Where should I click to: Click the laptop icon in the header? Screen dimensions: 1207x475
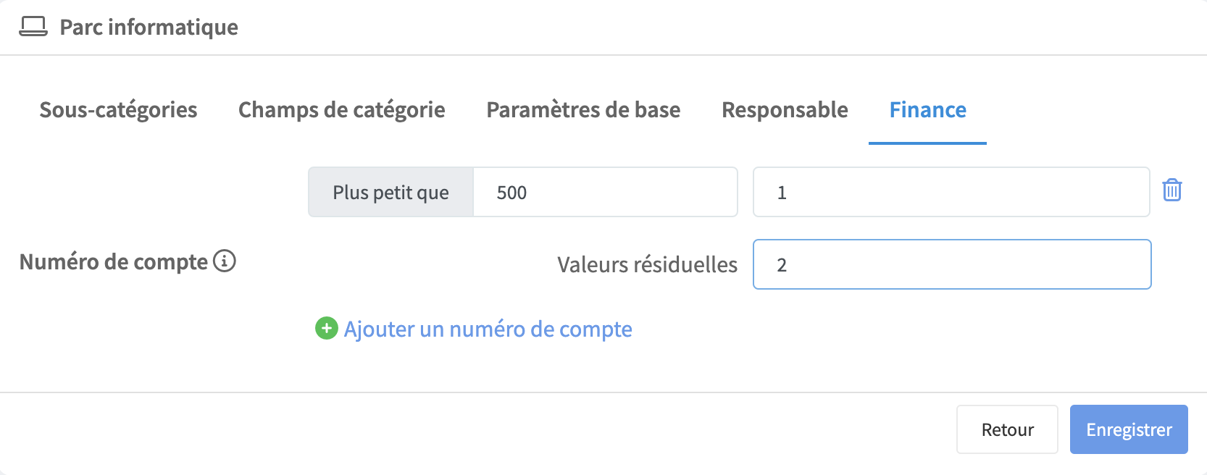[x=33, y=27]
